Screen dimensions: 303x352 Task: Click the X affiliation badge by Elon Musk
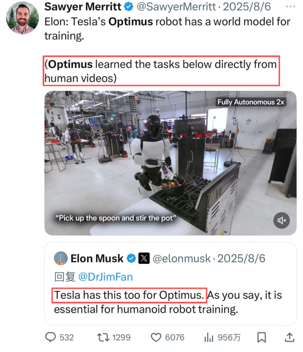click(x=144, y=258)
